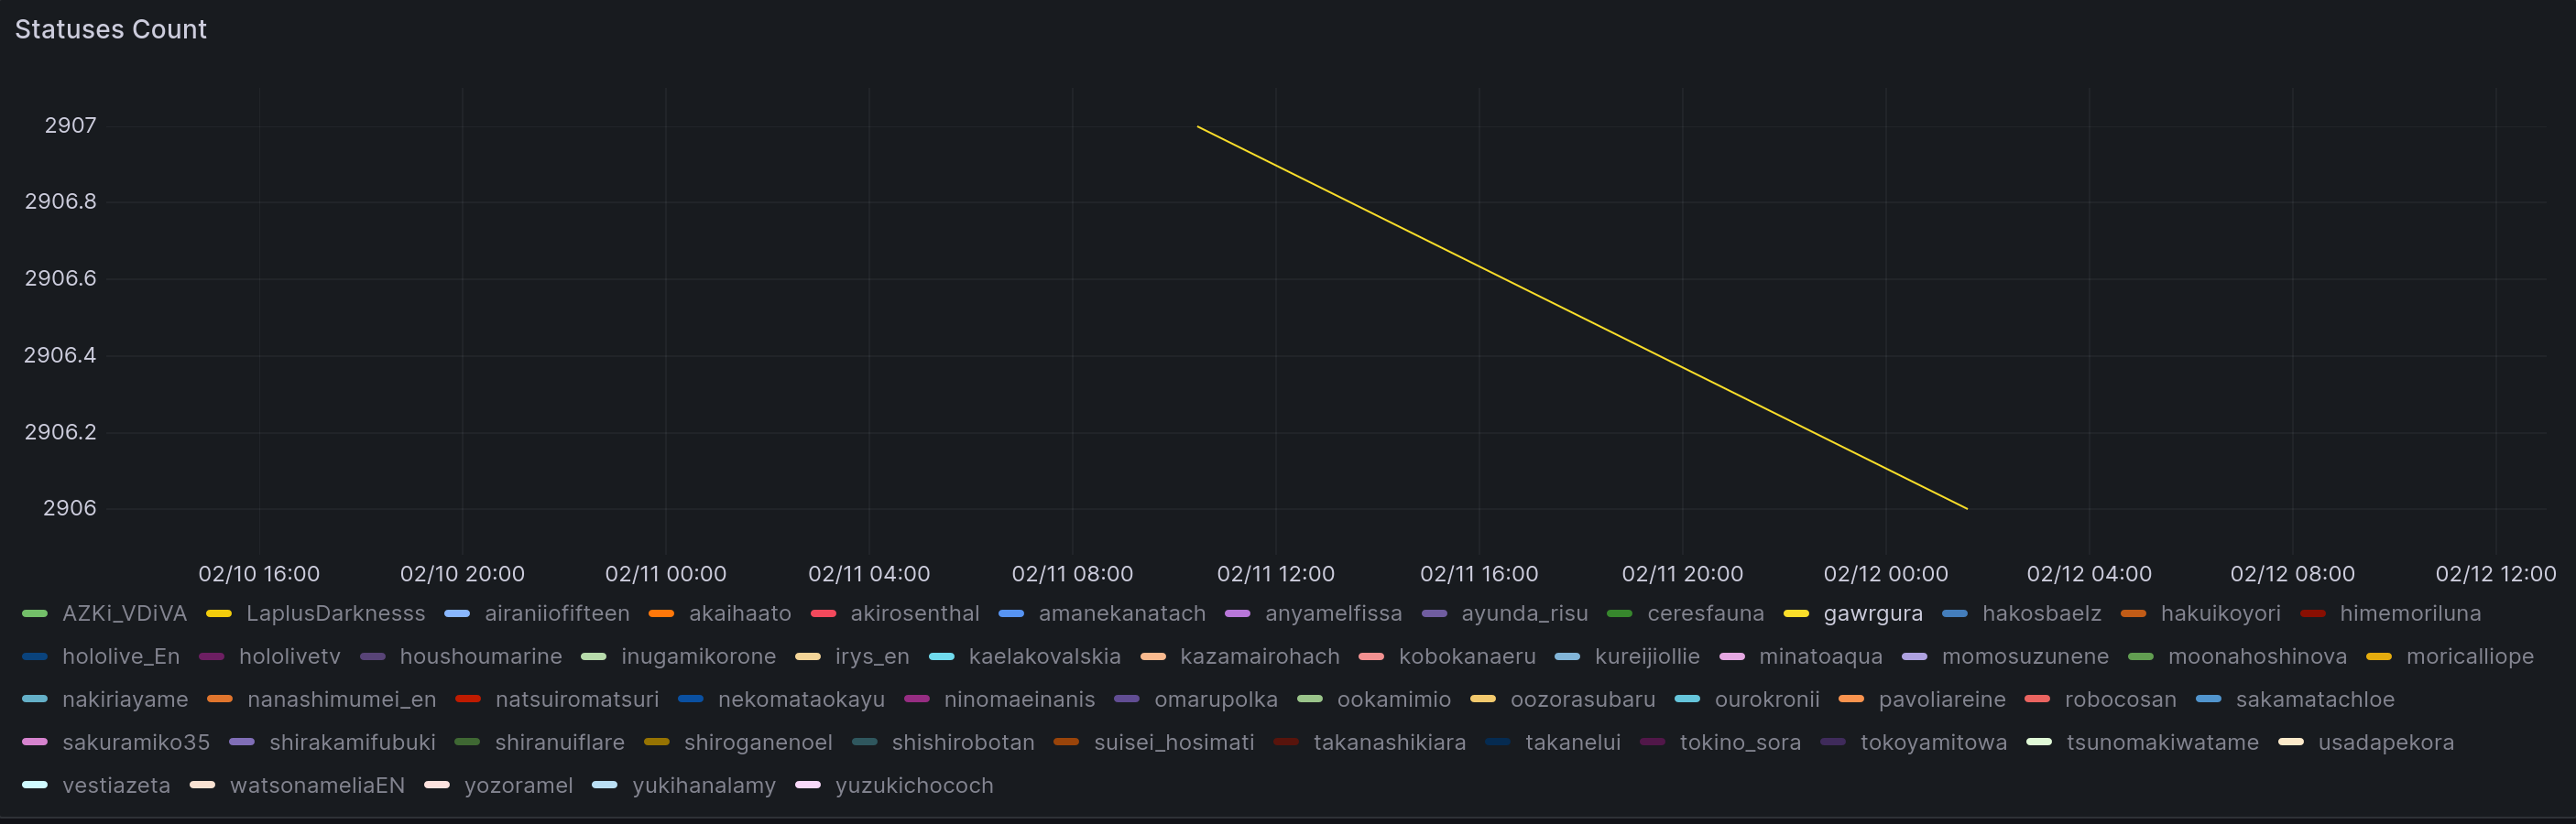Show only watsonameliaEN series

pos(317,786)
